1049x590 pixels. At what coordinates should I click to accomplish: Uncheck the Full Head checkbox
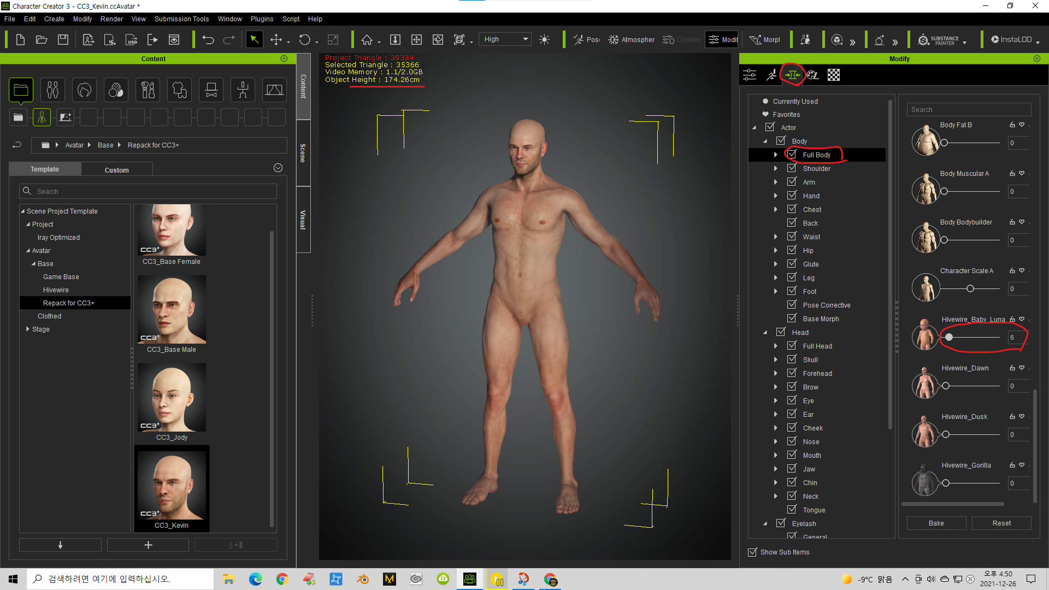(792, 346)
